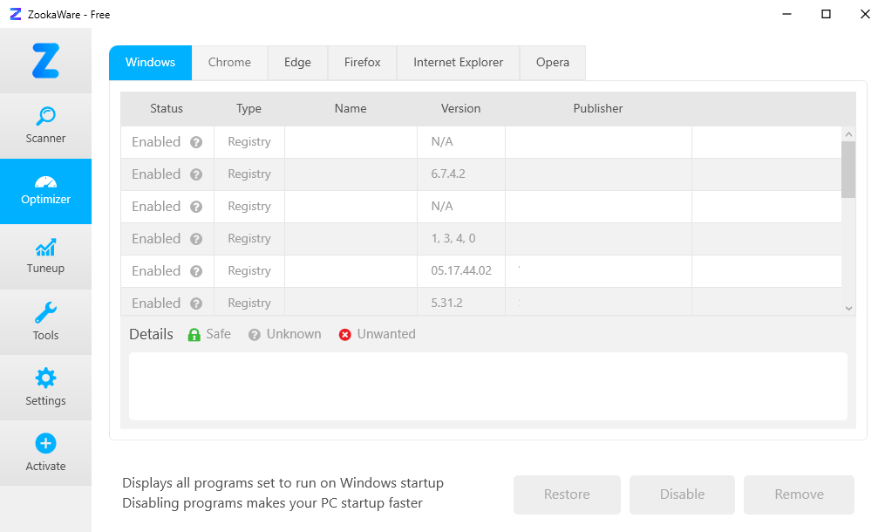Click the question mark icon on row 05.17.44.02
The width and height of the screenshot is (885, 532).
pyautogui.click(x=196, y=271)
